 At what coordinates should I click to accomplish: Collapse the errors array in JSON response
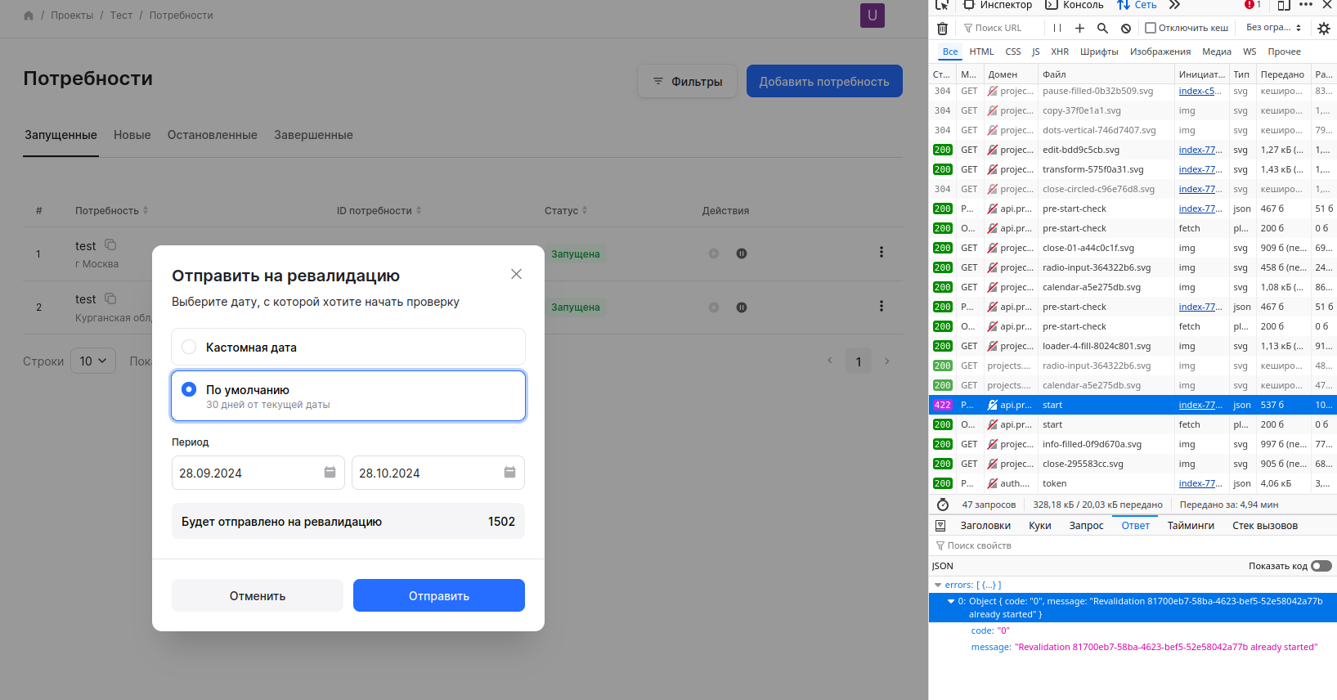[x=938, y=586]
